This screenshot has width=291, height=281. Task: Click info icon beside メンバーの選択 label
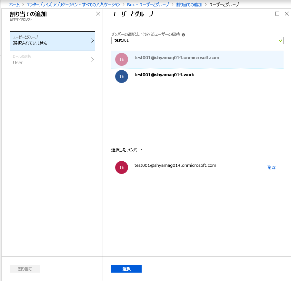coord(183,35)
